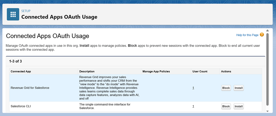Click the Salesforce CLI description text
This screenshot has width=276, height=116.
click(x=105, y=106)
